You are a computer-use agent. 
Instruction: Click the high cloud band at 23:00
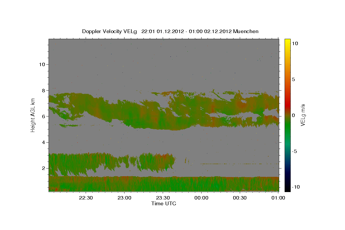[x=124, y=112]
